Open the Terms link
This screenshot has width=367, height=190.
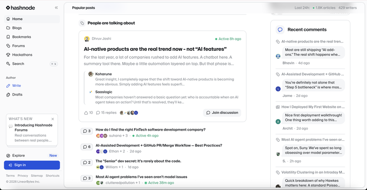(10, 176)
